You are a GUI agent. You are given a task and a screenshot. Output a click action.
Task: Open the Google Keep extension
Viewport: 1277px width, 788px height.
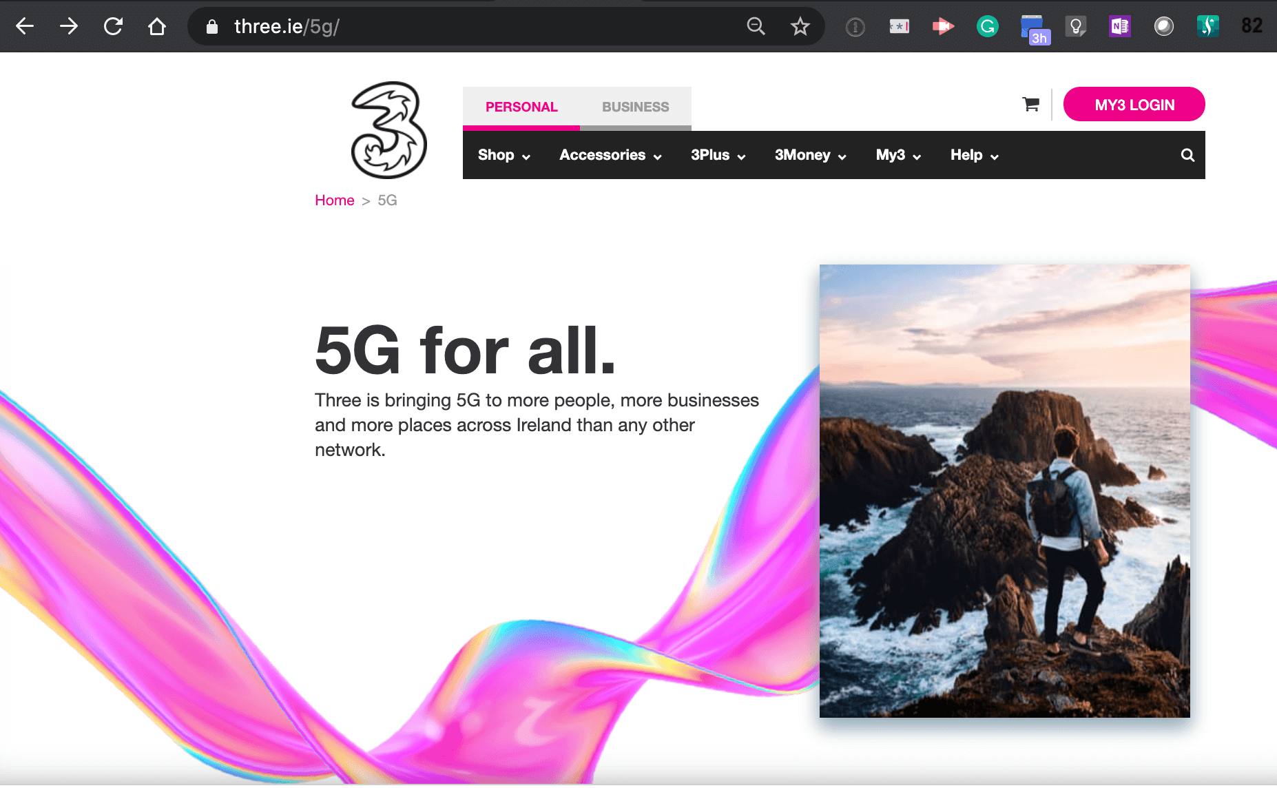1077,26
